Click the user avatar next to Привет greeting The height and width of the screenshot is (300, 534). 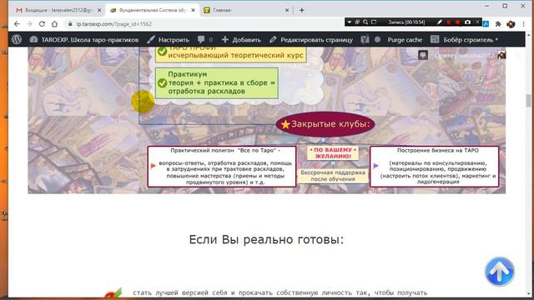(x=501, y=55)
